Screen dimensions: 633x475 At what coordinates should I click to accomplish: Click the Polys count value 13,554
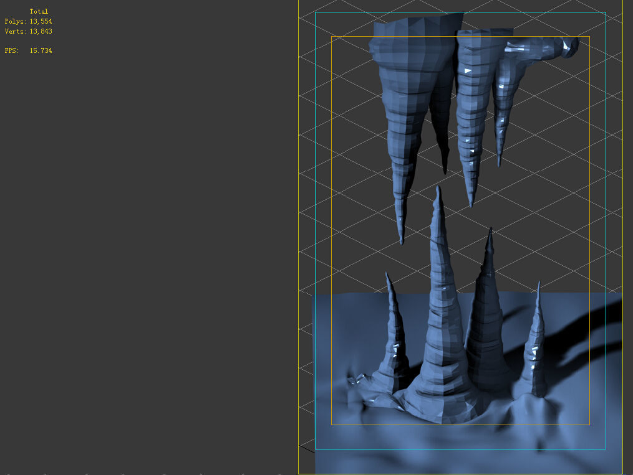[x=41, y=21]
